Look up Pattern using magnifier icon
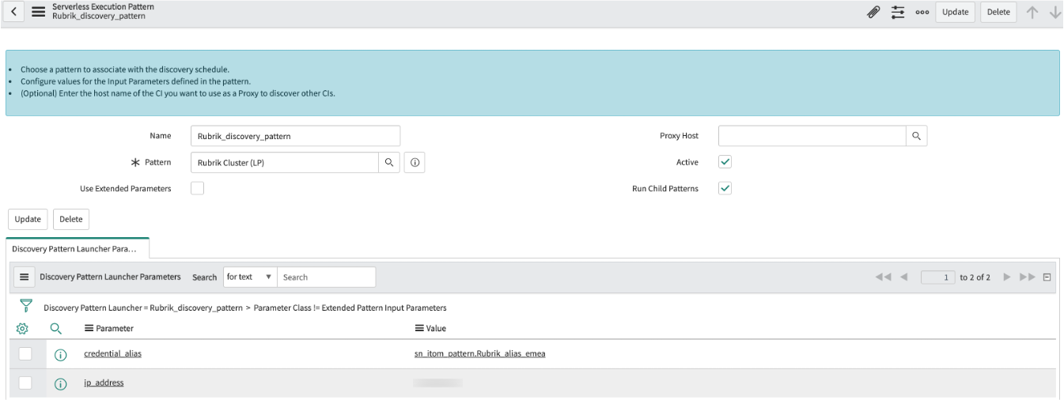Screen dimensions: 1064x400 [389, 162]
